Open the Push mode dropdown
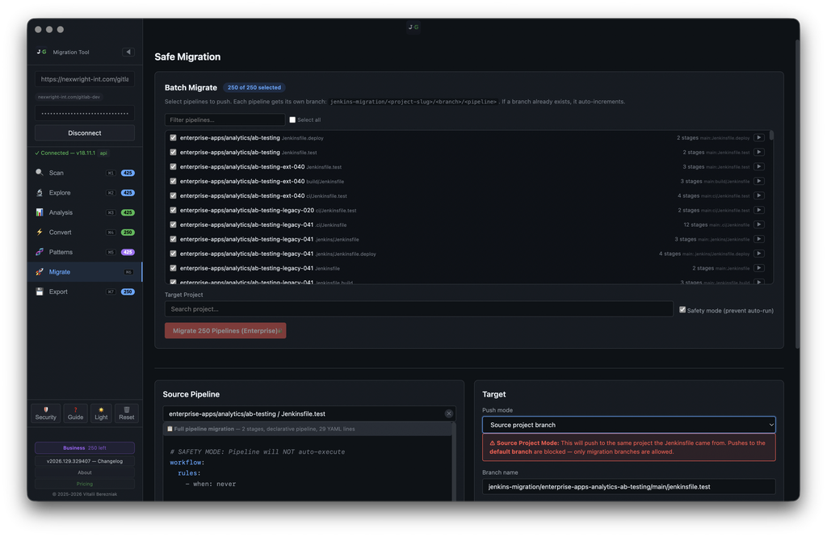The width and height of the screenshot is (827, 537). click(x=628, y=425)
